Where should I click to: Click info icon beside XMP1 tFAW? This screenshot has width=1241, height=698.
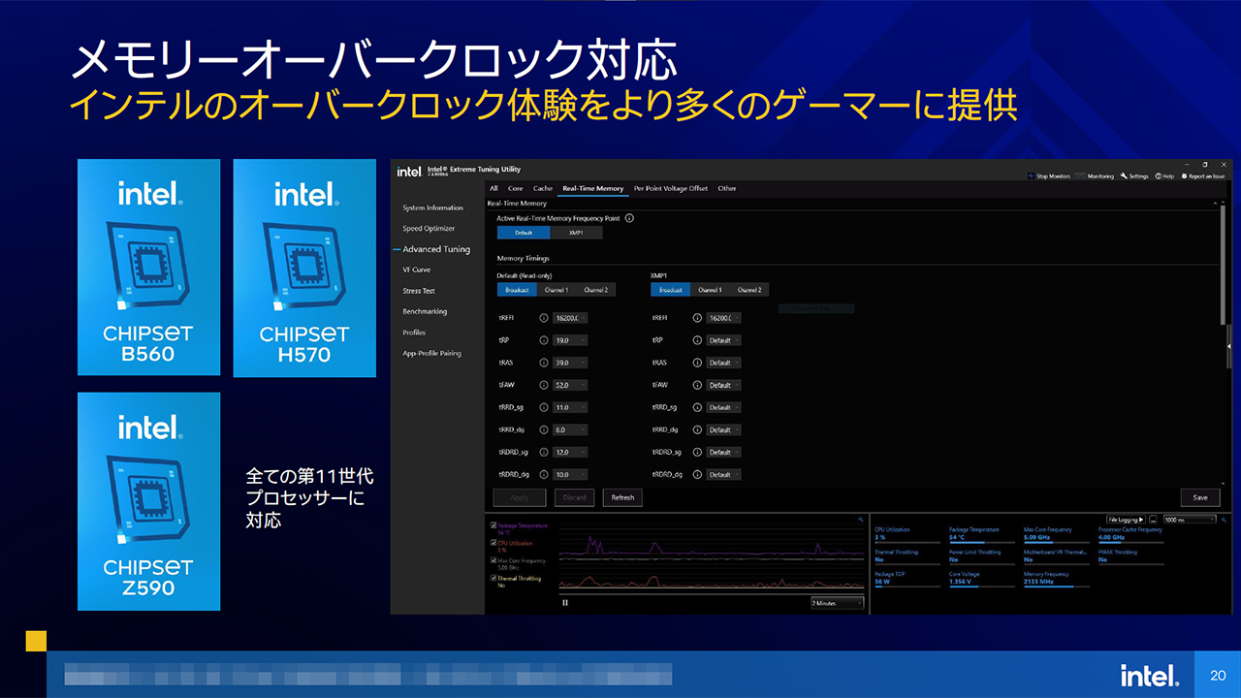pyautogui.click(x=697, y=385)
